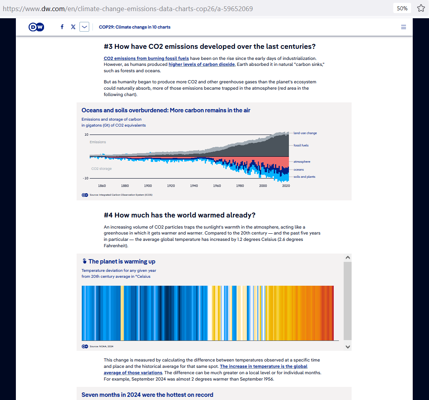Click the warming chart's vertical scrollbar thumb
The width and height of the screenshot is (429, 400).
click(x=347, y=300)
